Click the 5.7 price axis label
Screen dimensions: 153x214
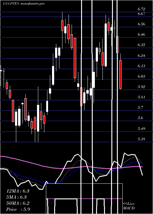pos(140,108)
